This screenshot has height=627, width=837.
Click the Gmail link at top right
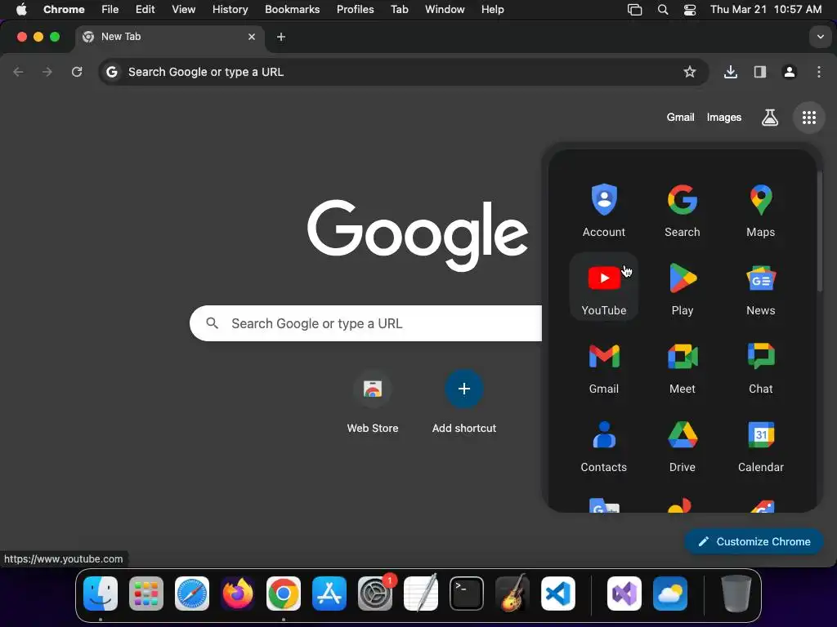pos(680,118)
